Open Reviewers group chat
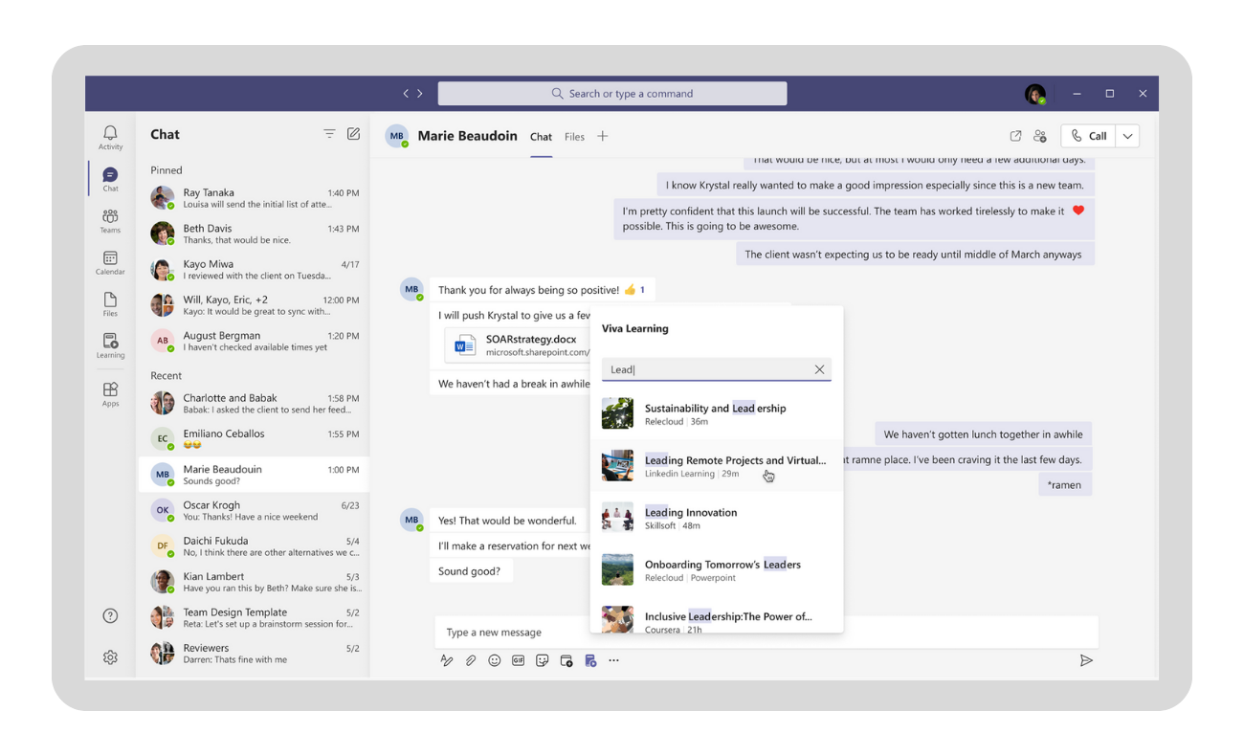Image resolution: width=1244 pixels, height=756 pixels. [x=254, y=653]
